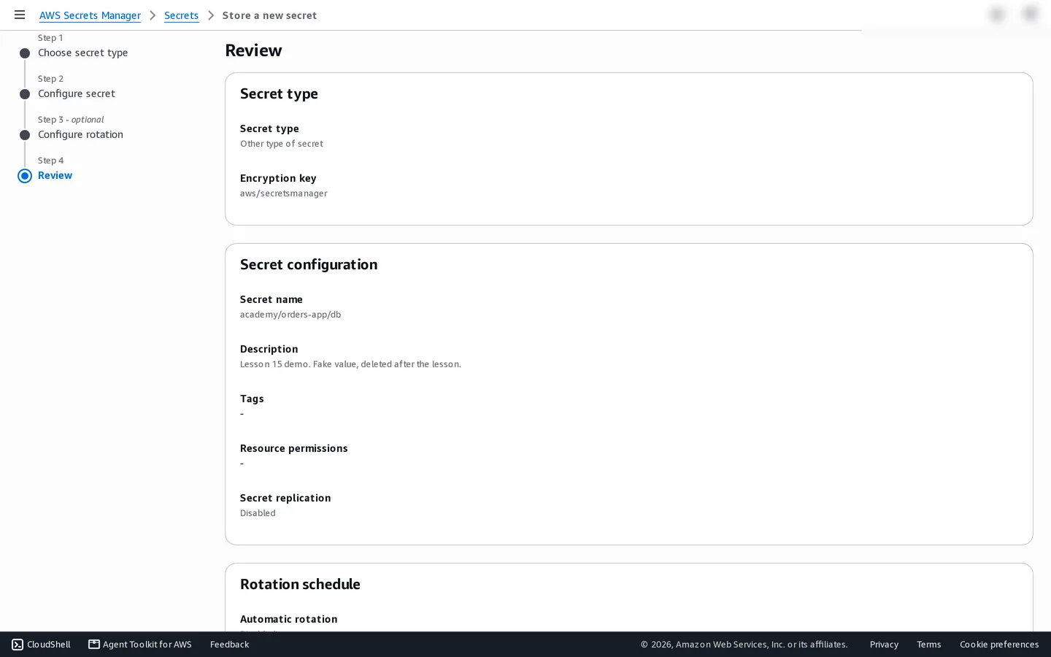Click the Rotation schedule heading
The width and height of the screenshot is (1051, 657).
tap(300, 584)
